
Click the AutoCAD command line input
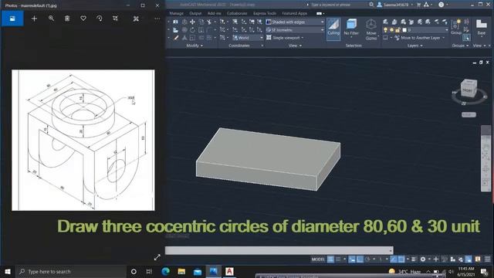(x=279, y=250)
